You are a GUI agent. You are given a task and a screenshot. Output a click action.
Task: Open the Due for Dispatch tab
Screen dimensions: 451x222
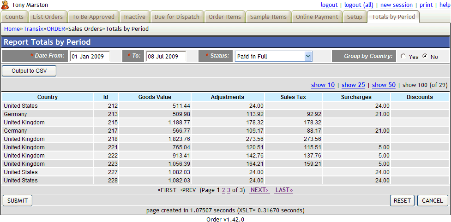[177, 17]
